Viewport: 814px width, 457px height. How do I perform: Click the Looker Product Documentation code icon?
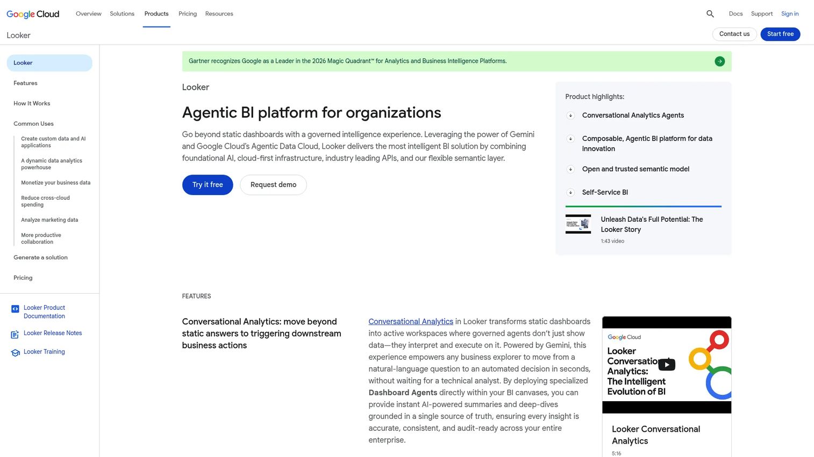15,309
